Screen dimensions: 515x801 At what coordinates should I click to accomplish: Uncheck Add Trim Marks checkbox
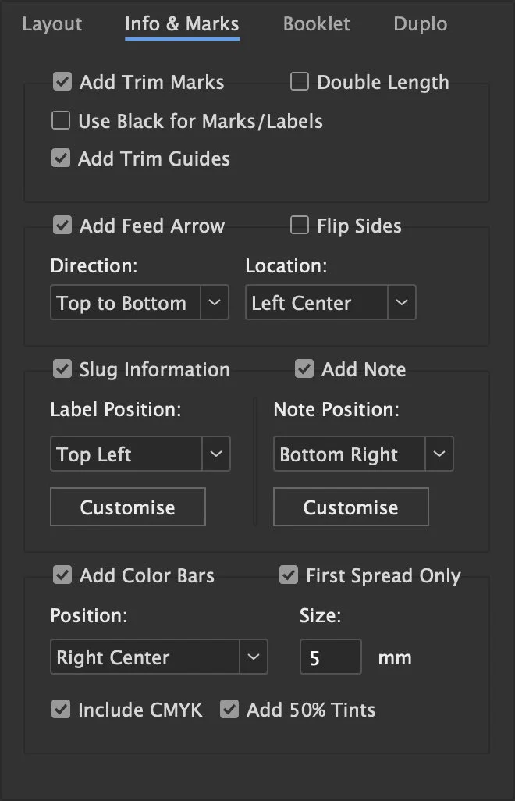click(62, 81)
